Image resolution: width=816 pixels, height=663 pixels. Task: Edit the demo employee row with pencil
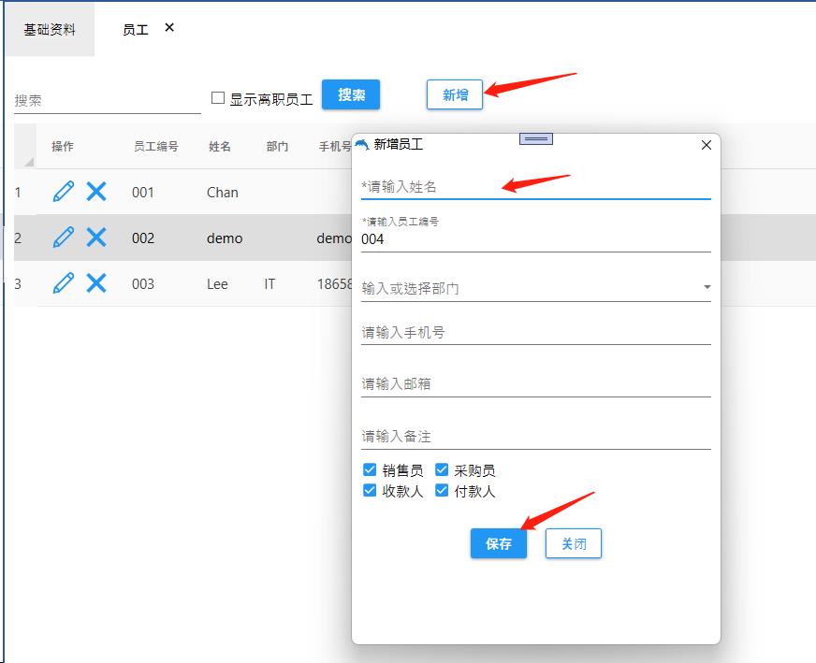click(64, 238)
